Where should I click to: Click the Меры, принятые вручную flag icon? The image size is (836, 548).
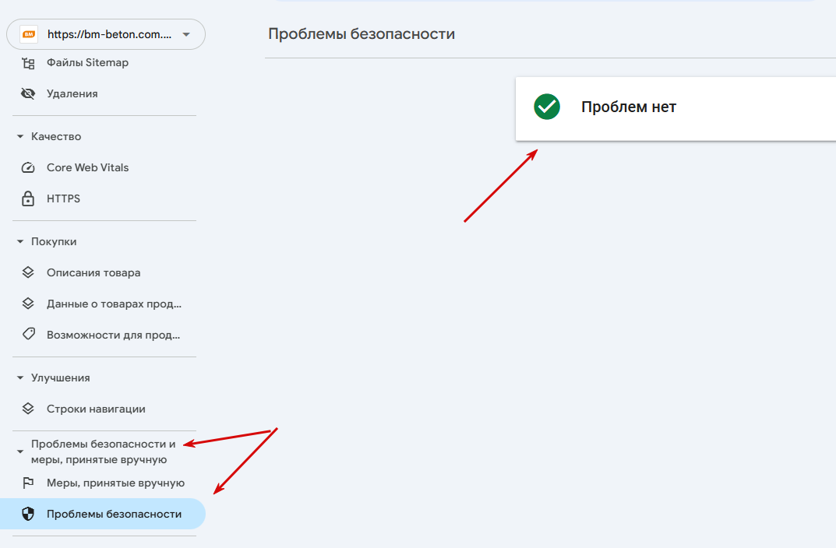(28, 483)
